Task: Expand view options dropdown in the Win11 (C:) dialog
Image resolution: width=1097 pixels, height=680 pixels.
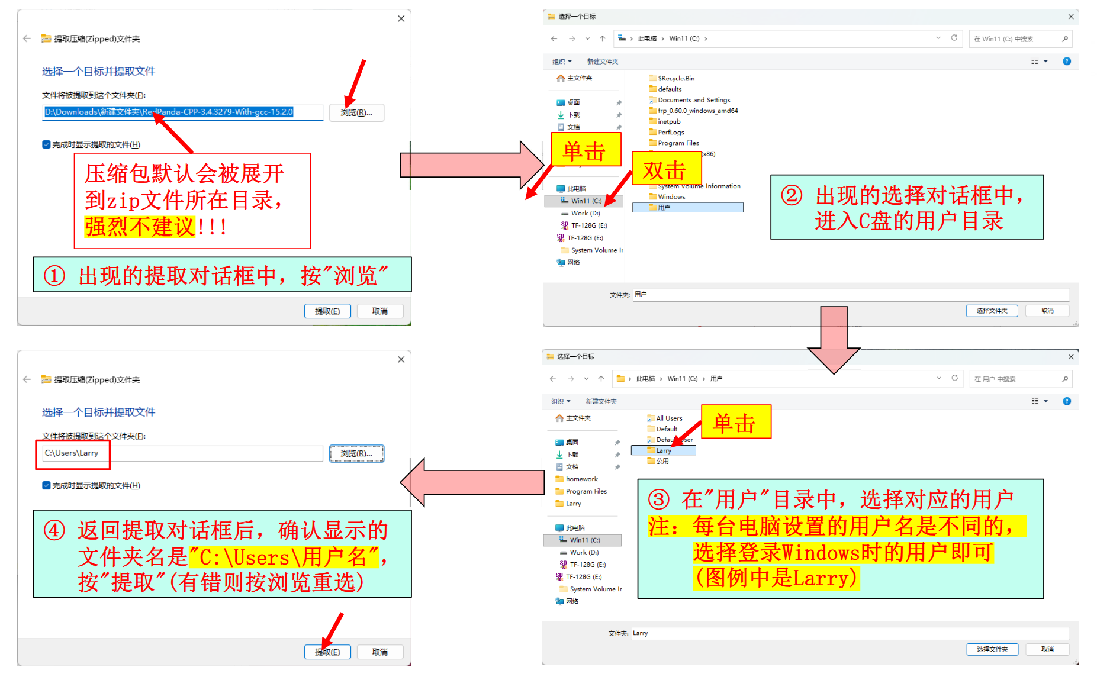Action: pyautogui.click(x=1045, y=62)
